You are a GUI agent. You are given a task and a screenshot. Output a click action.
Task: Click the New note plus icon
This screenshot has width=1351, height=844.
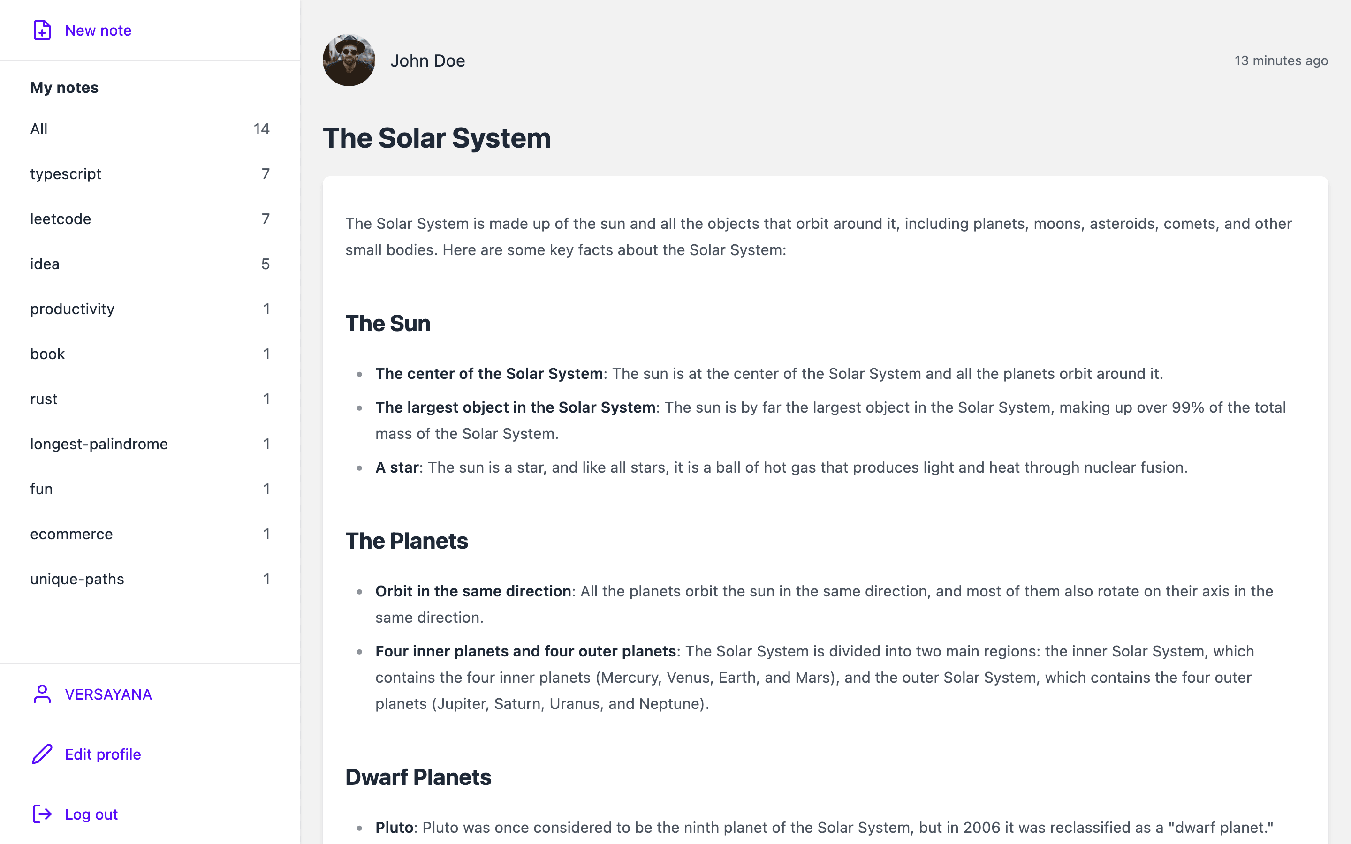(41, 30)
